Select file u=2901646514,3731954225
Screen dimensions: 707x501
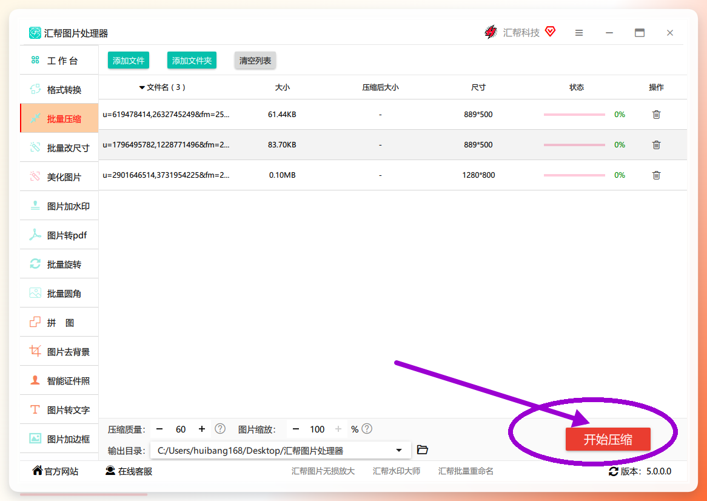tap(166, 175)
